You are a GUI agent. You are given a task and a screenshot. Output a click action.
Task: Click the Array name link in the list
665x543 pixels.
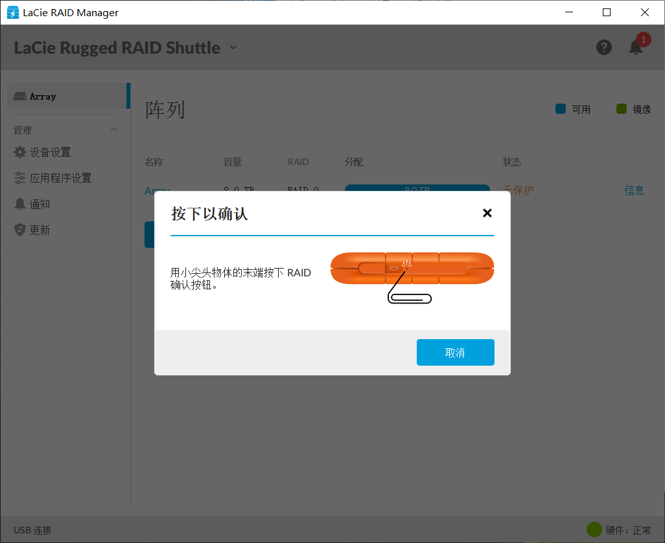click(x=156, y=190)
